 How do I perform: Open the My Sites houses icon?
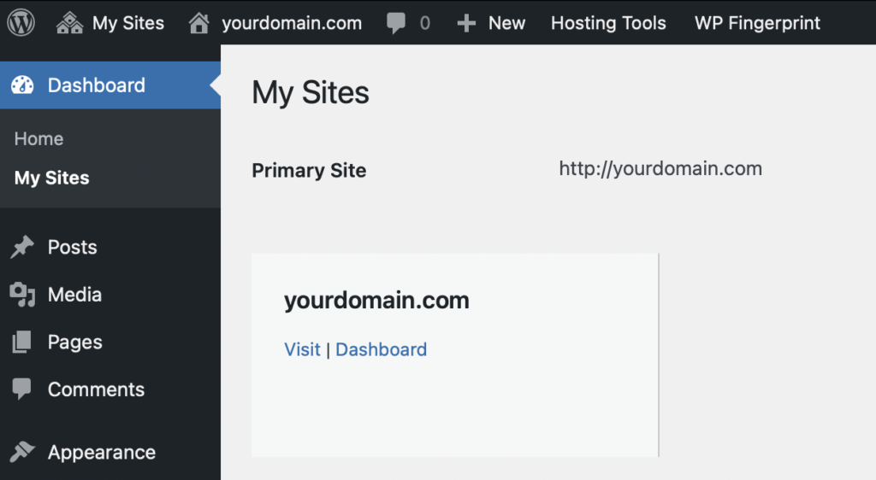click(70, 23)
